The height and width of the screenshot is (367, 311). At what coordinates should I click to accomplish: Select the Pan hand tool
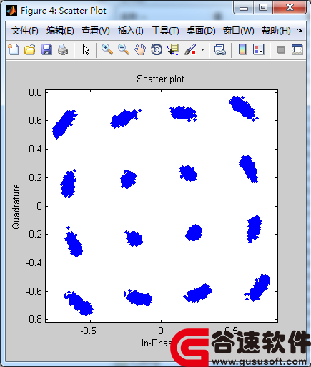coord(140,49)
